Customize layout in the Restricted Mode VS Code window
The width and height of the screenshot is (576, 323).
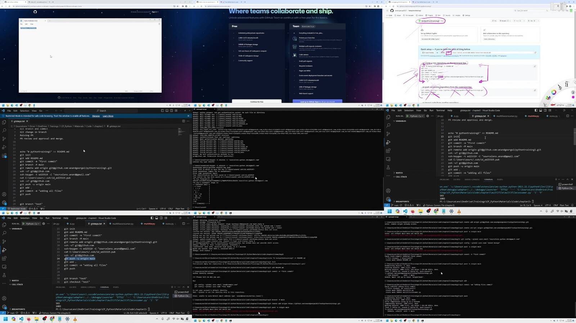click(x=176, y=111)
